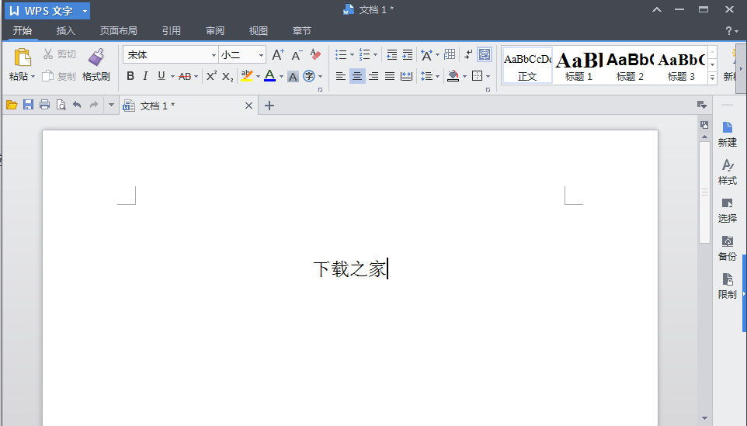Apply superscript formatting
This screenshot has height=426, width=747.
(211, 76)
